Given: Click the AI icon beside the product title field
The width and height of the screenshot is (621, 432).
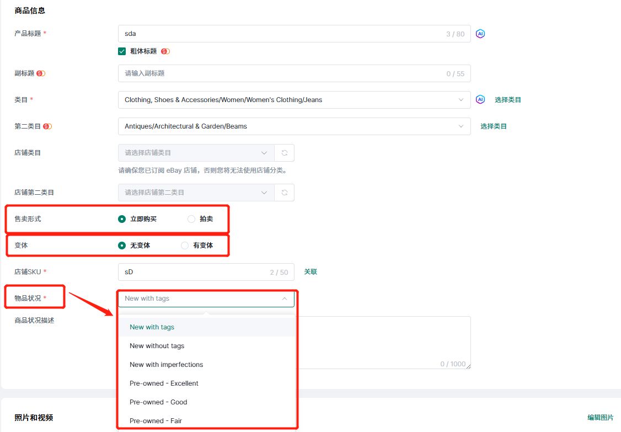Looking at the screenshot, I should coord(480,34).
